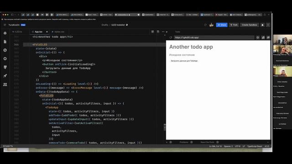Screen dimensions: 292x164
Task: Open the Explorer files sidebar icon
Action: (x=5, y=41)
